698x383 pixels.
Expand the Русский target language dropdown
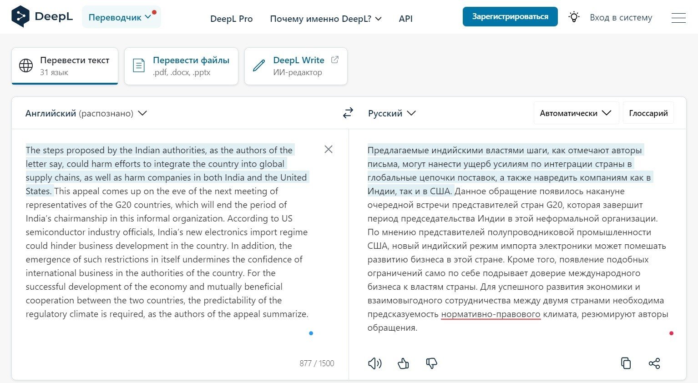[392, 113]
